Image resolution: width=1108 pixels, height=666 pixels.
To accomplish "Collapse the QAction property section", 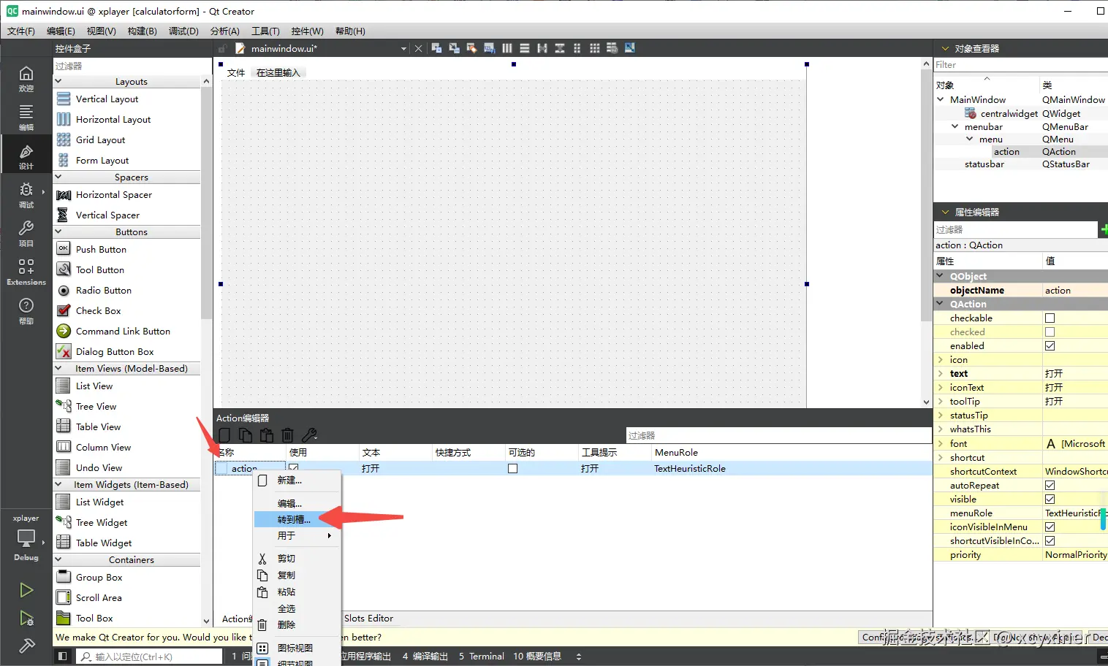I will (941, 305).
